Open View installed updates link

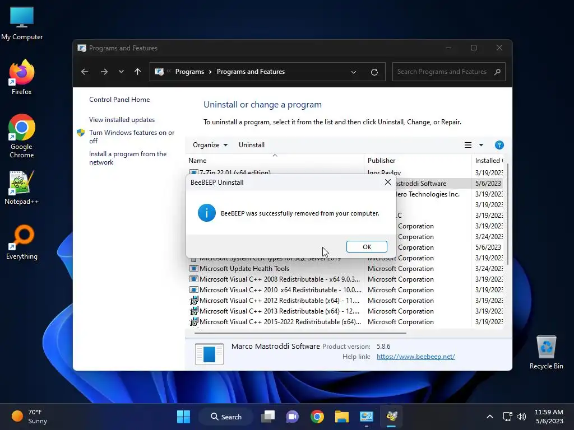coord(122,120)
